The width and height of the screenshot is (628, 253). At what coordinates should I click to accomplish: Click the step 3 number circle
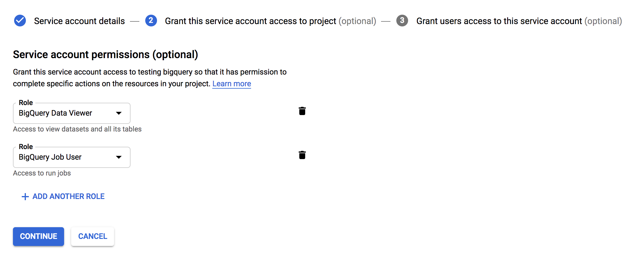pyautogui.click(x=402, y=21)
